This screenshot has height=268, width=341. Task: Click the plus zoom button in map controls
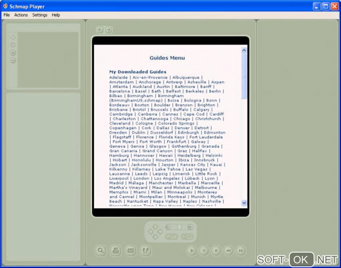tap(190, 227)
